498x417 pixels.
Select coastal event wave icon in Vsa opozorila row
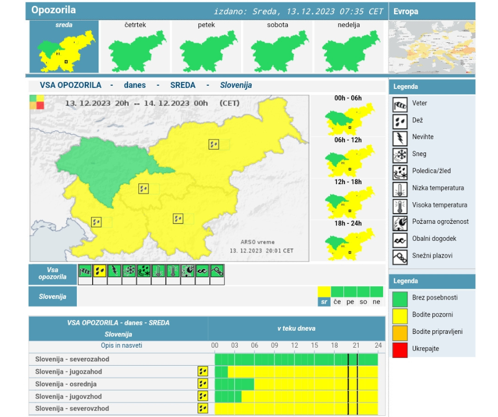(202, 271)
